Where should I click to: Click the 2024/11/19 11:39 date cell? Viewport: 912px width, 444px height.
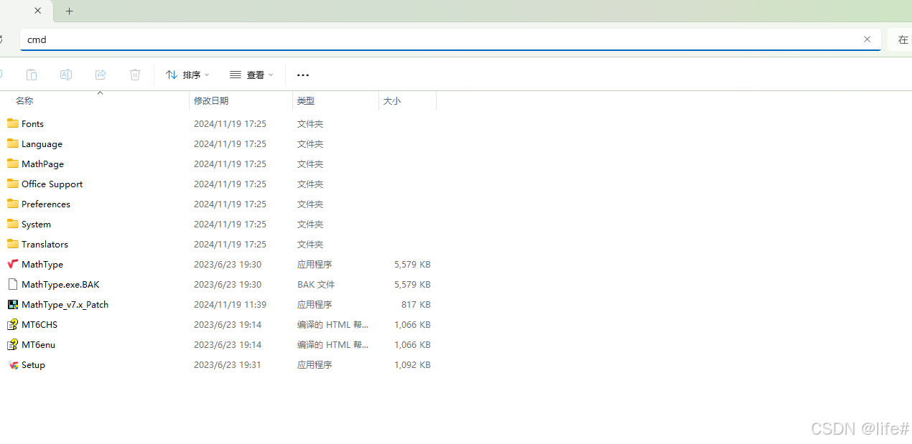pyautogui.click(x=230, y=305)
